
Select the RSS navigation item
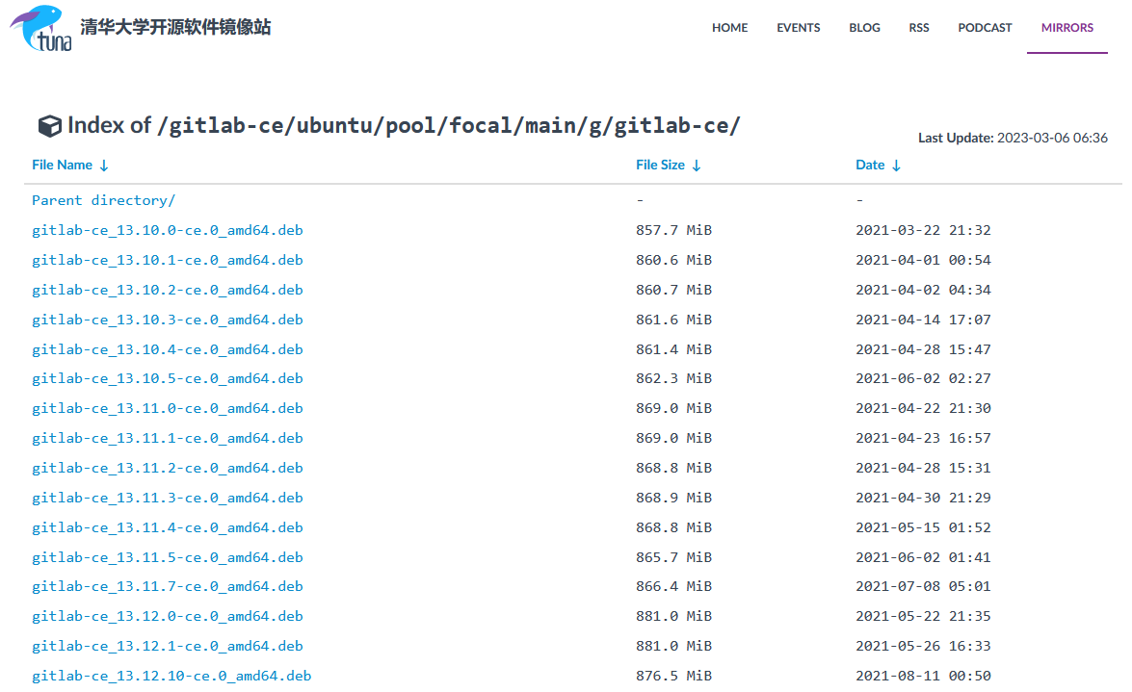(x=919, y=27)
